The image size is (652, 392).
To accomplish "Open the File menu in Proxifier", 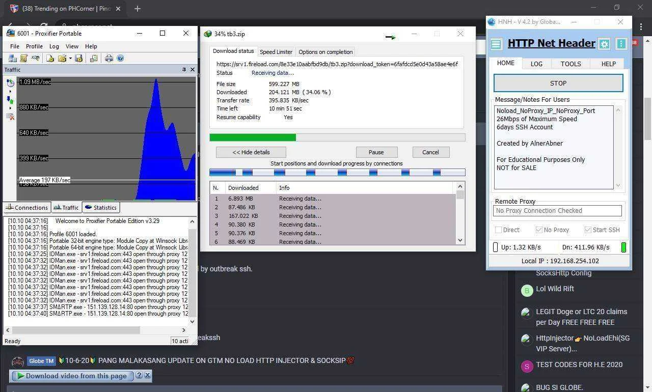I will 15,46.
